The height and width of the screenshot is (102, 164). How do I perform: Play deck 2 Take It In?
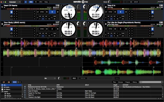tap(121, 12)
